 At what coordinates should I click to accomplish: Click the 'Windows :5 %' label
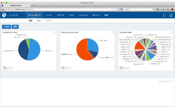coord(21,35)
